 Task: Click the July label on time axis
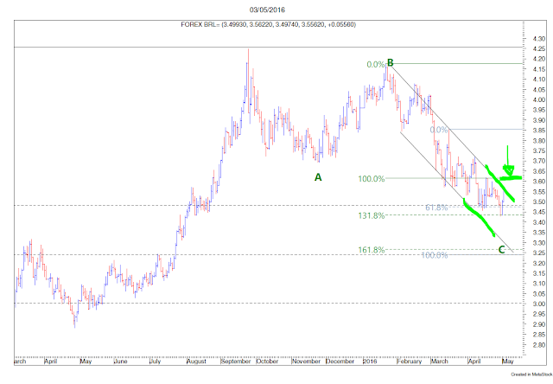156,362
